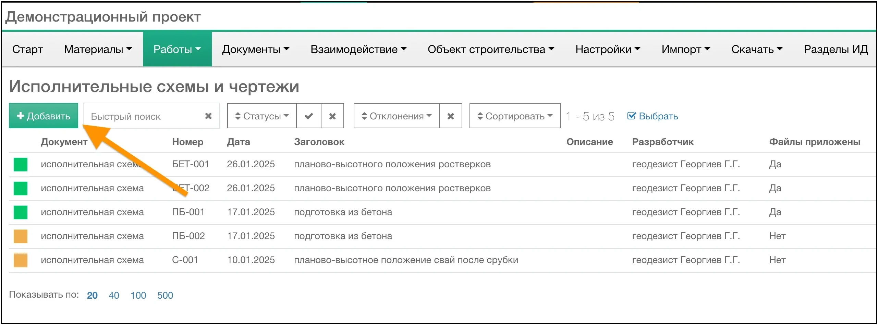Click the sort arrows icon in Статусы filter
The width and height of the screenshot is (878, 325).
[x=239, y=116]
